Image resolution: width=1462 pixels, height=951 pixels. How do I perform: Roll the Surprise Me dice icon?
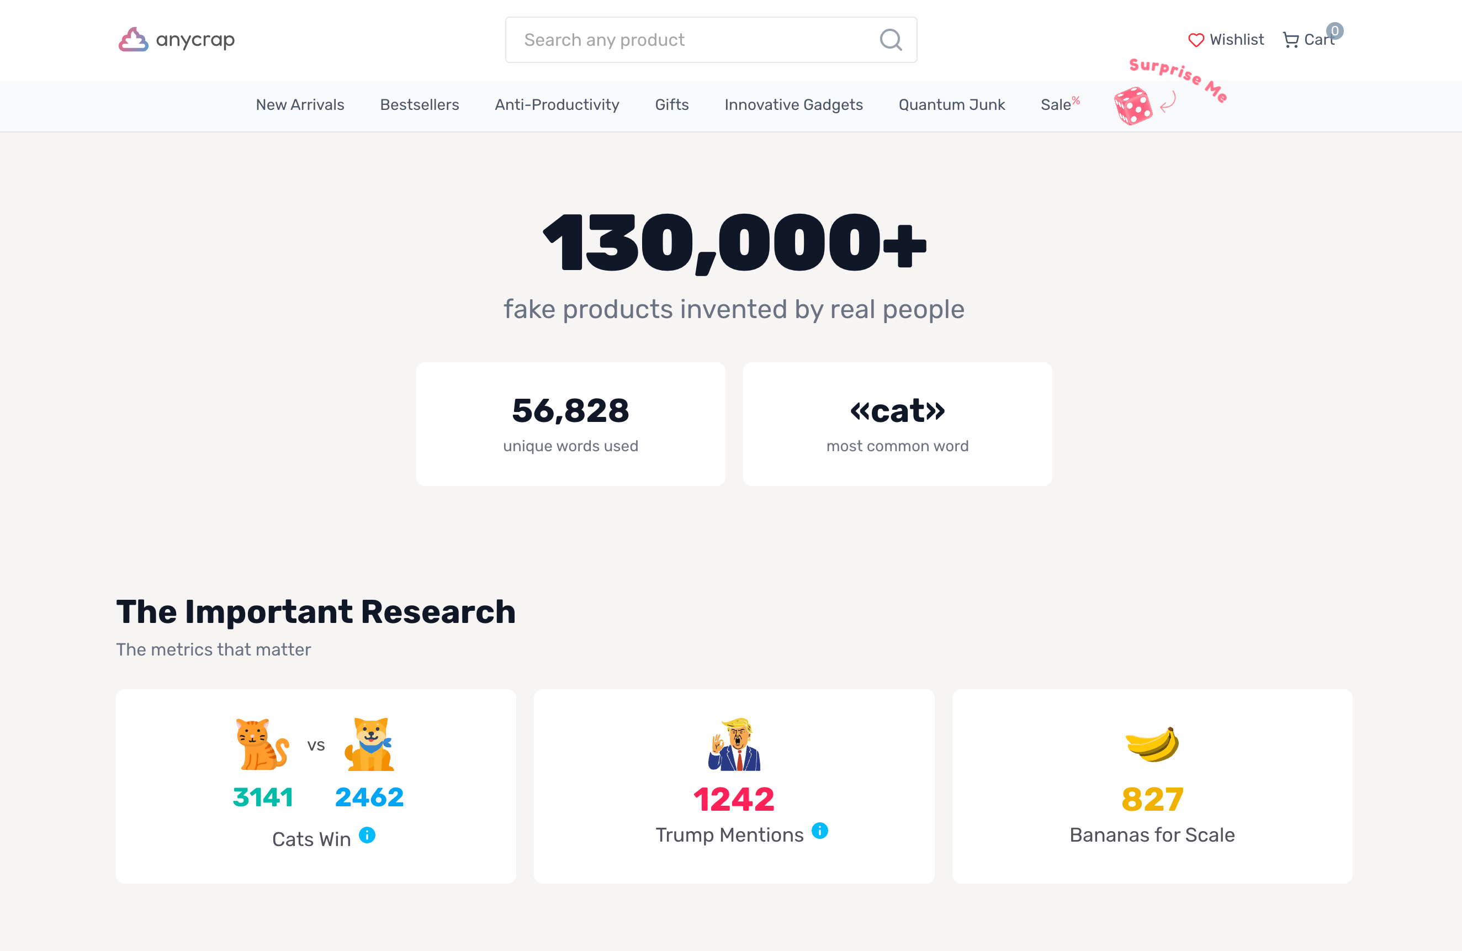[1133, 105]
